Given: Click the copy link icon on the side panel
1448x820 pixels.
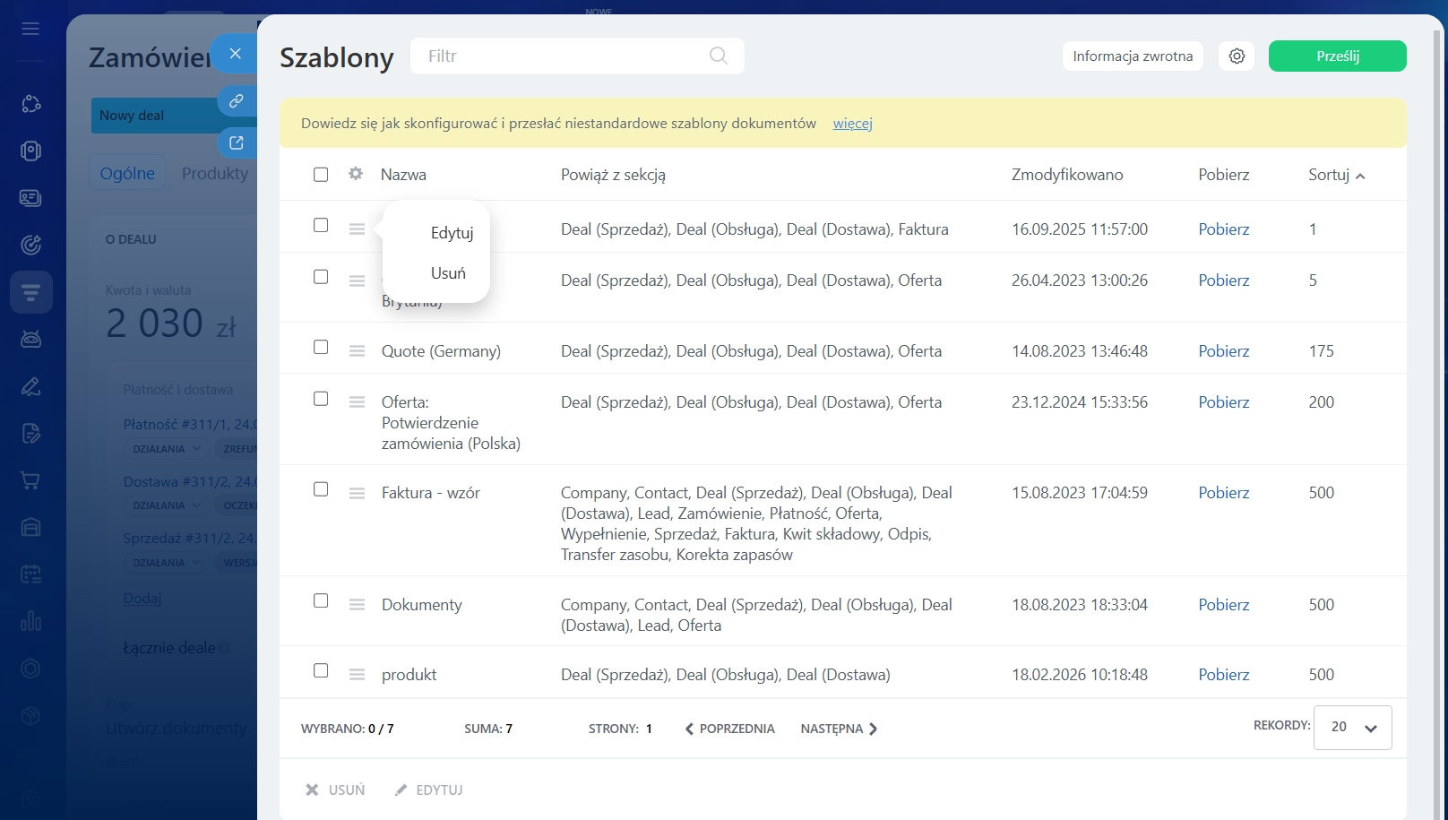Looking at the screenshot, I should point(236,101).
